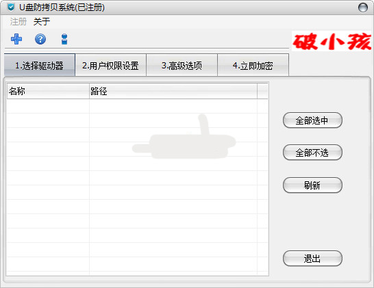The height and width of the screenshot is (288, 374).
Task: Click the blue plus add icon
Action: pyautogui.click(x=16, y=39)
